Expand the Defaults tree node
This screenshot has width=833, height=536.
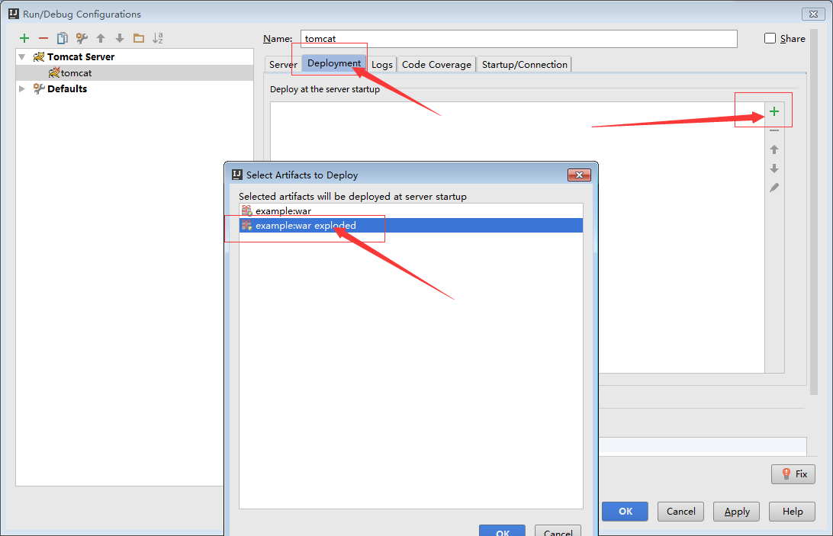coord(22,88)
